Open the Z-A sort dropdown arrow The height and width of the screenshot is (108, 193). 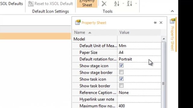click(x=136, y=4)
